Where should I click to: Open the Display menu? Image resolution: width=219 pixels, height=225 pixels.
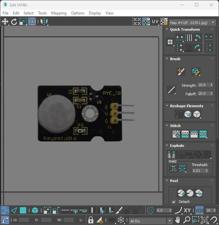(x=95, y=13)
